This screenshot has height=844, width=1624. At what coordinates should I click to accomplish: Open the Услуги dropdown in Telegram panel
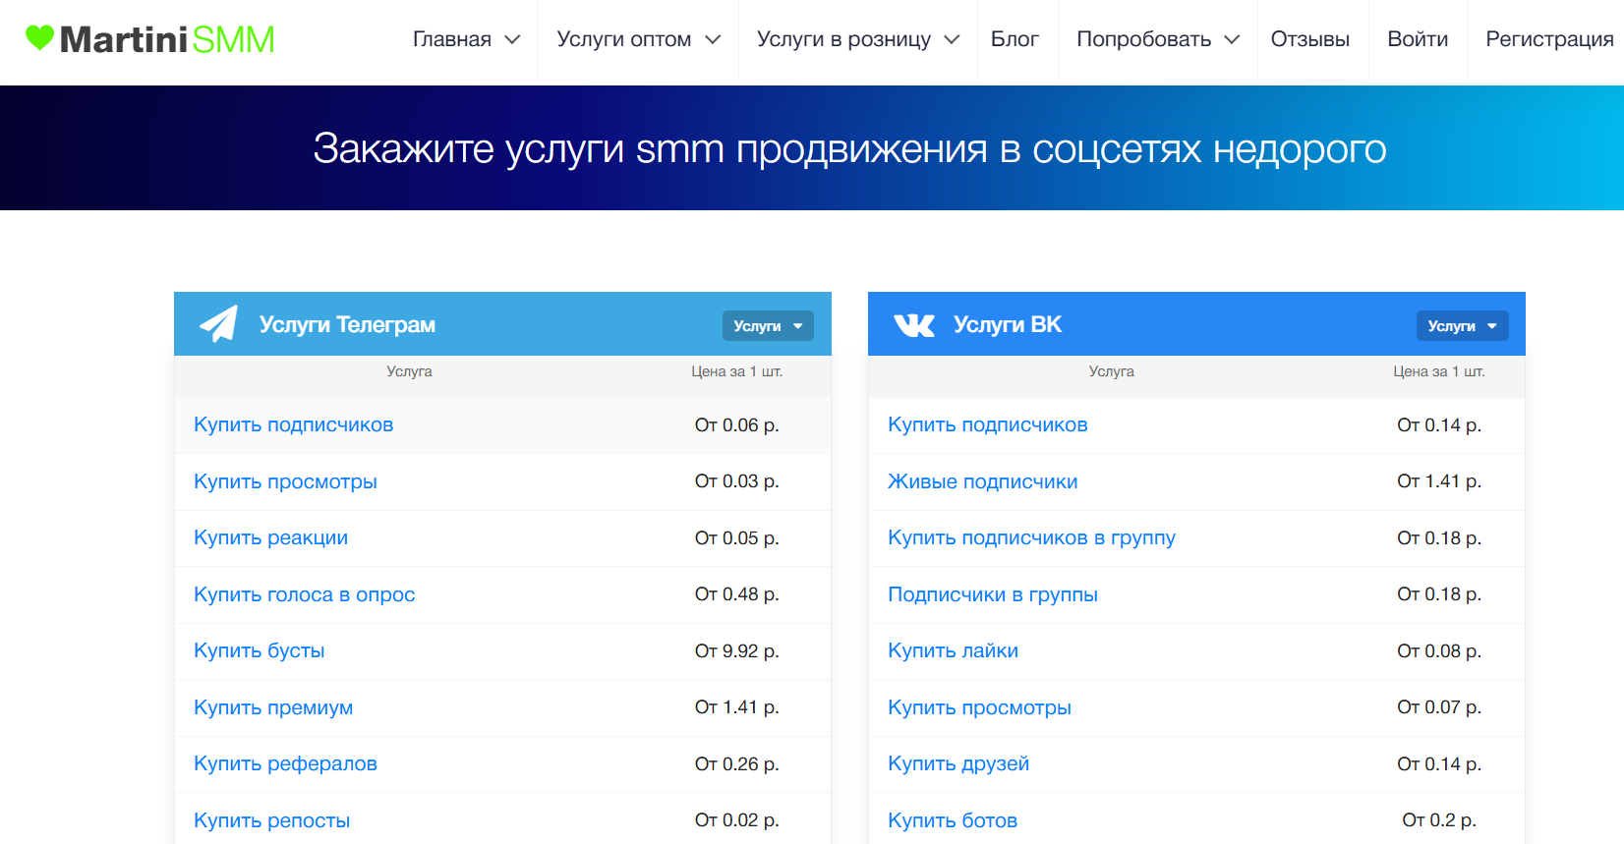pos(768,326)
